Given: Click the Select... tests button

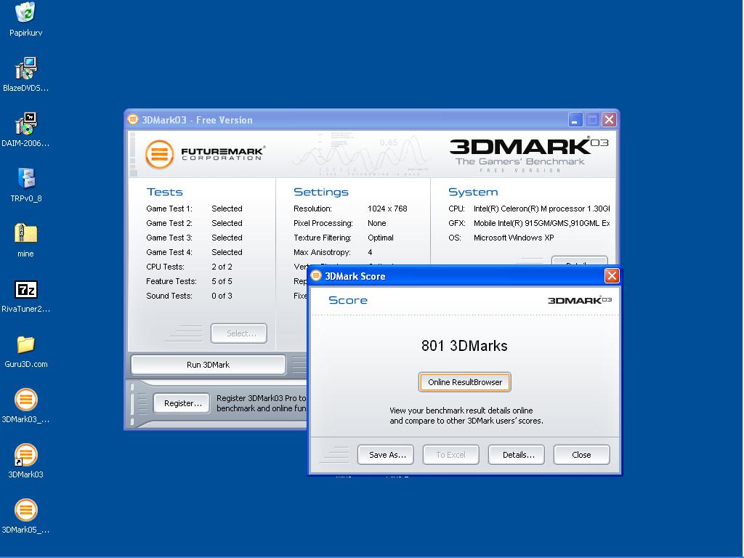Looking at the screenshot, I should pyautogui.click(x=238, y=333).
